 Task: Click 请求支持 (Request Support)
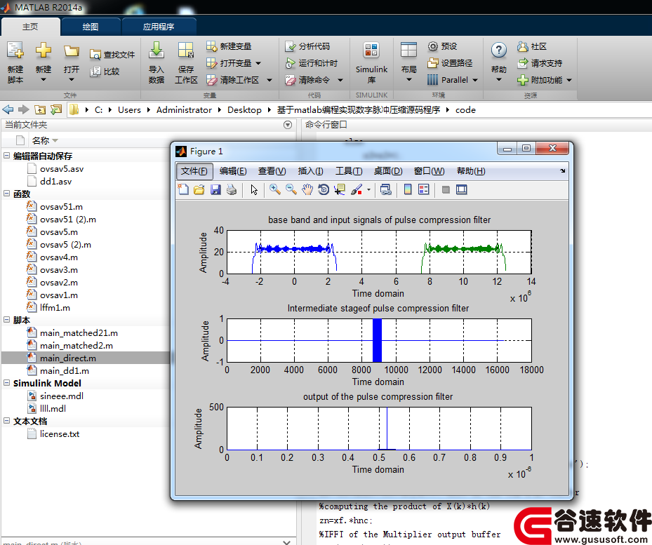[x=540, y=63]
